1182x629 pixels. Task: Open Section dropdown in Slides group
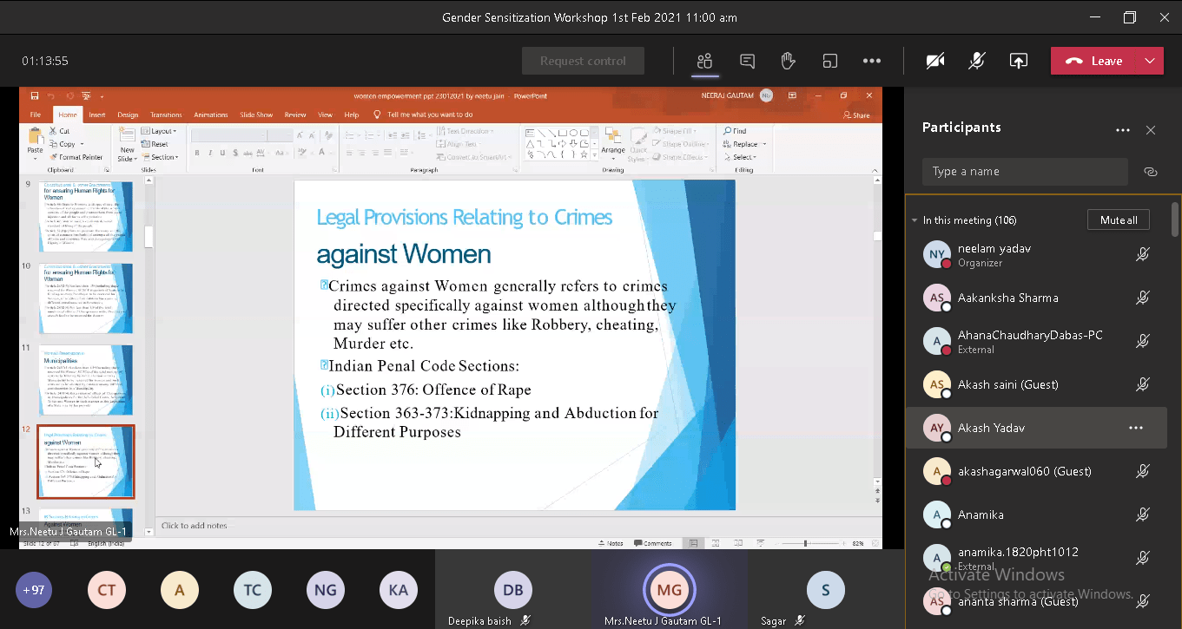pos(161,157)
